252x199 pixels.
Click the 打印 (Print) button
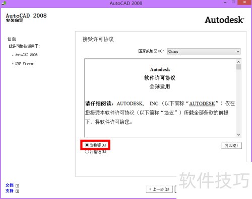click(x=231, y=146)
